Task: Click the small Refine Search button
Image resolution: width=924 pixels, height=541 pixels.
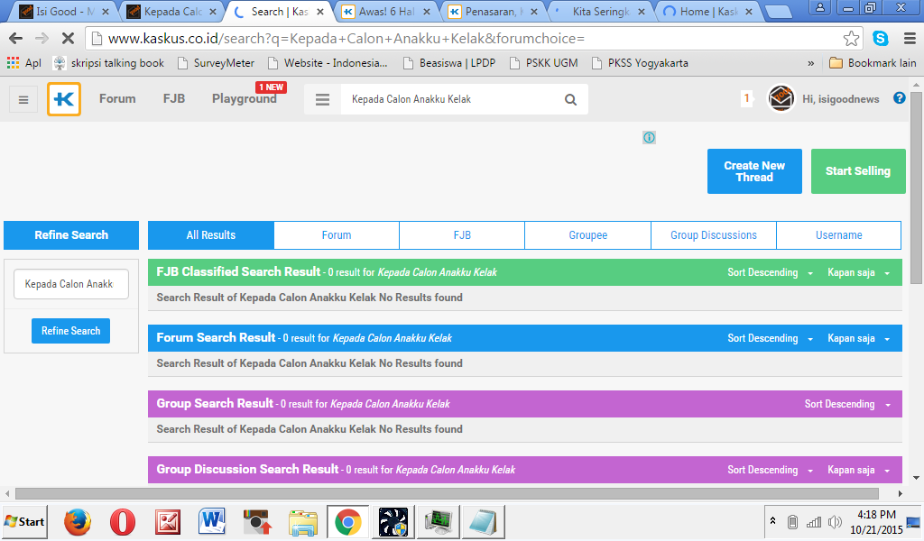Action: click(x=70, y=331)
